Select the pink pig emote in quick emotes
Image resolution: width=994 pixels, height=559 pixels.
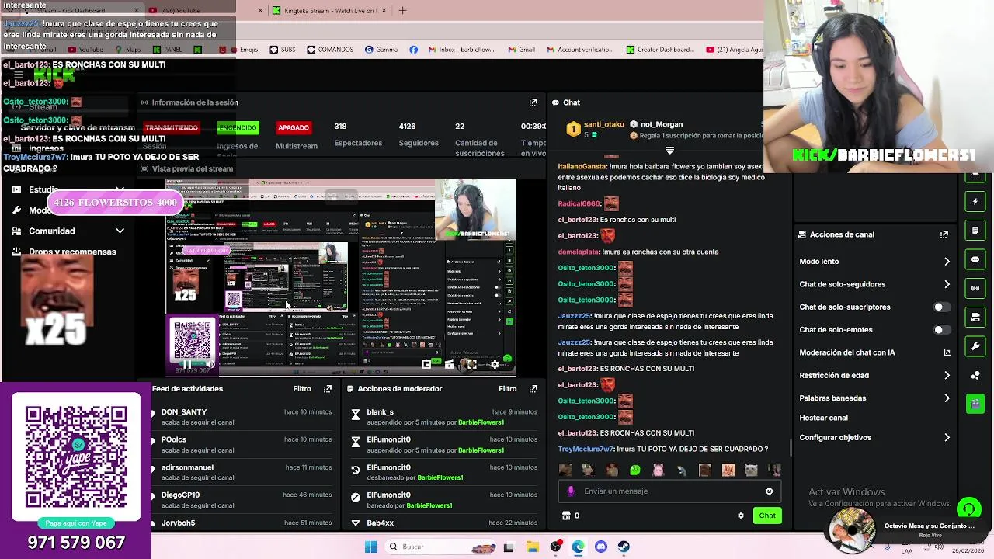pos(659,470)
